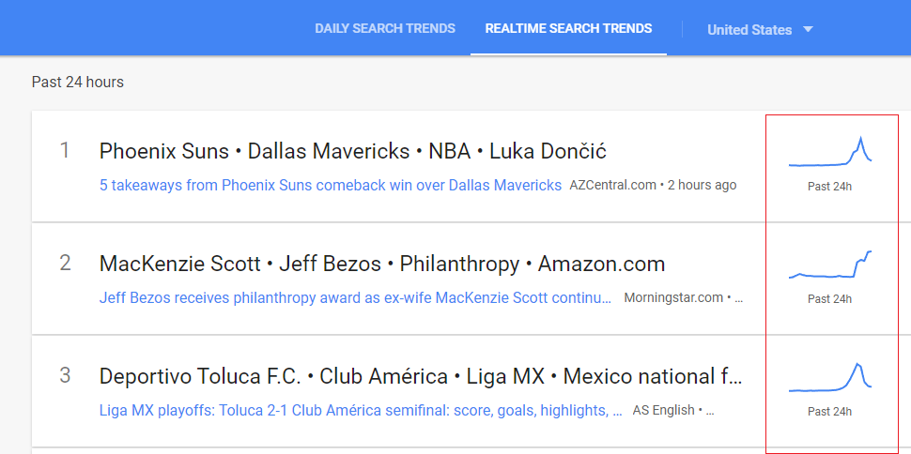
Task: Click the MacKenzie Scott trend sparkline graph
Action: pyautogui.click(x=830, y=265)
